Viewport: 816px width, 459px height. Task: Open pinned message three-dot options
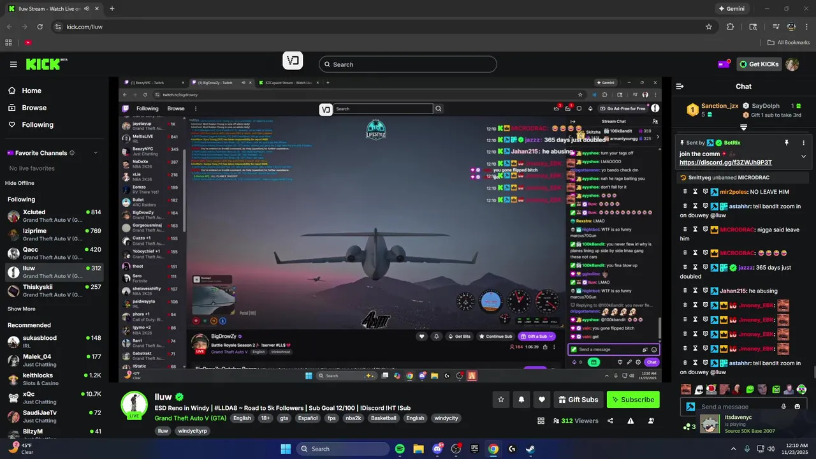pos(803,143)
